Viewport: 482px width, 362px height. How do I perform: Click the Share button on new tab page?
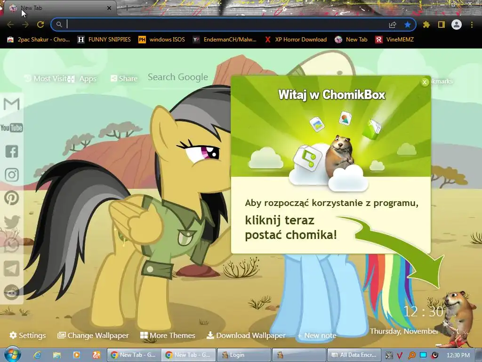point(124,79)
